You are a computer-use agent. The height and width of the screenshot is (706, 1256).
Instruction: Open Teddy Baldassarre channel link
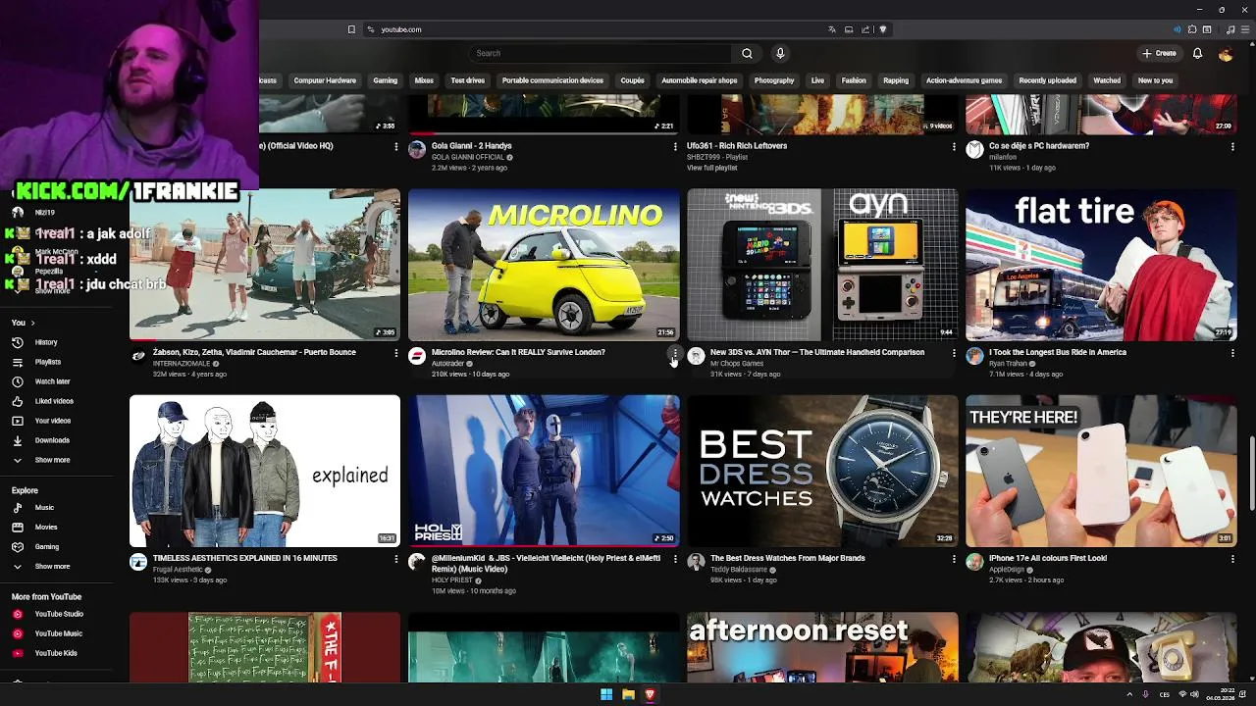point(739,570)
